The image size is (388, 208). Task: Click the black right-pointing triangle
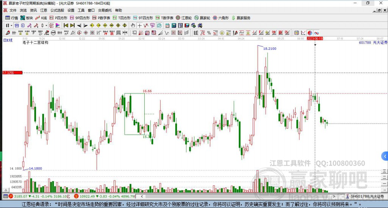pyautogui.click(x=85, y=25)
